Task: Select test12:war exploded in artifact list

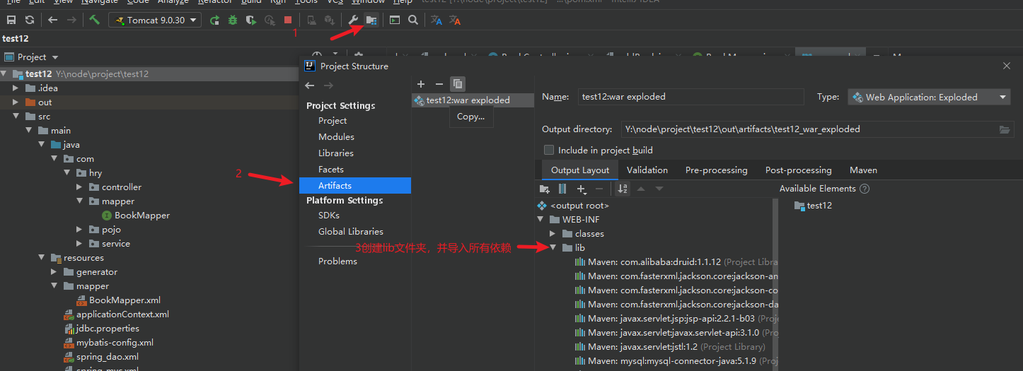Action: pos(473,100)
